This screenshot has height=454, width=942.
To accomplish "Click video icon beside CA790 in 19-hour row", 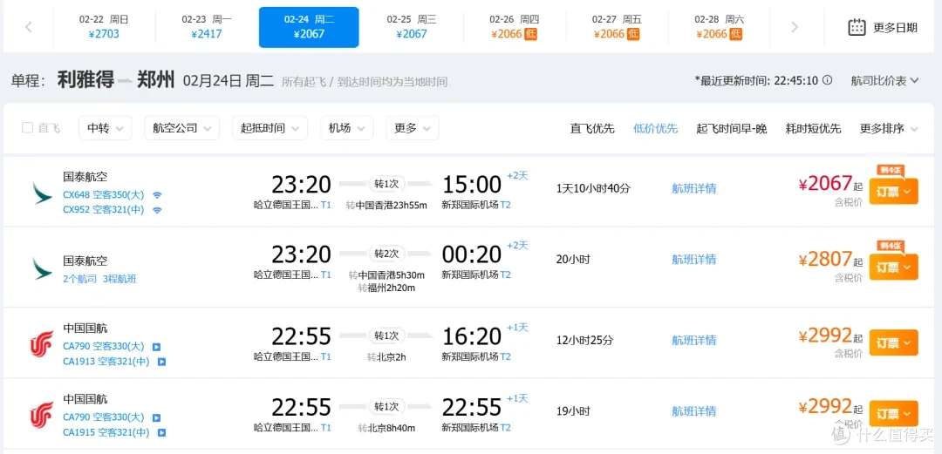I will pos(156,417).
